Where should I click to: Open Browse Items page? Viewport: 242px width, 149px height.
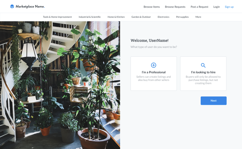pyautogui.click(x=152, y=7)
